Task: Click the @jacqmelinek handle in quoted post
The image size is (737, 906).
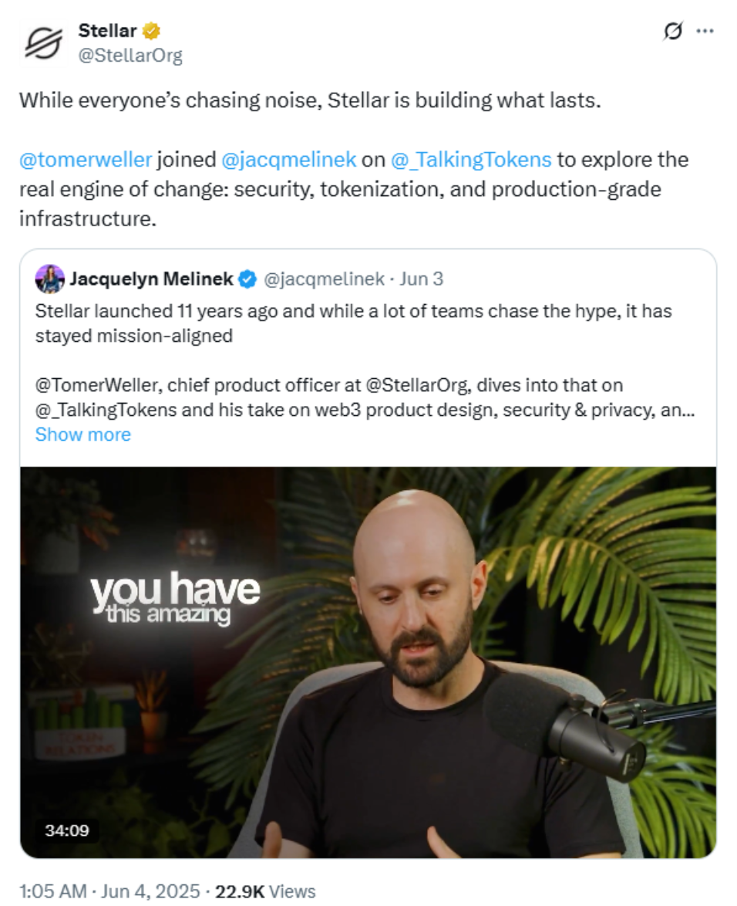Action: pos(324,279)
